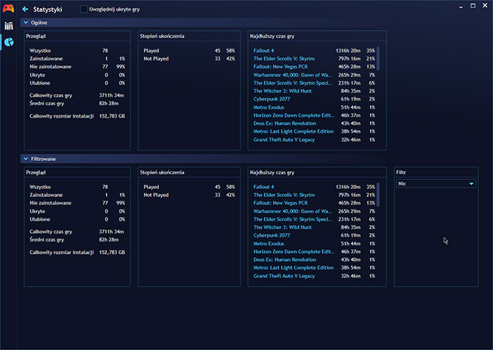
Task: Open Skyrim Special Edition in Filtrowane list
Action: coord(292,219)
